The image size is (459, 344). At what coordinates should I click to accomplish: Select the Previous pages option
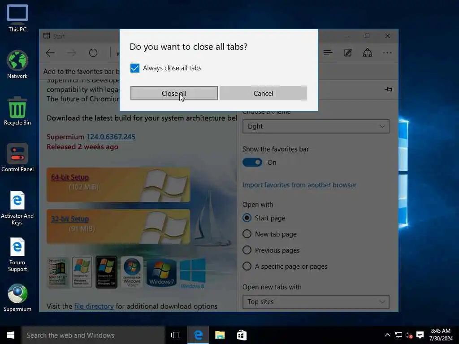click(247, 250)
